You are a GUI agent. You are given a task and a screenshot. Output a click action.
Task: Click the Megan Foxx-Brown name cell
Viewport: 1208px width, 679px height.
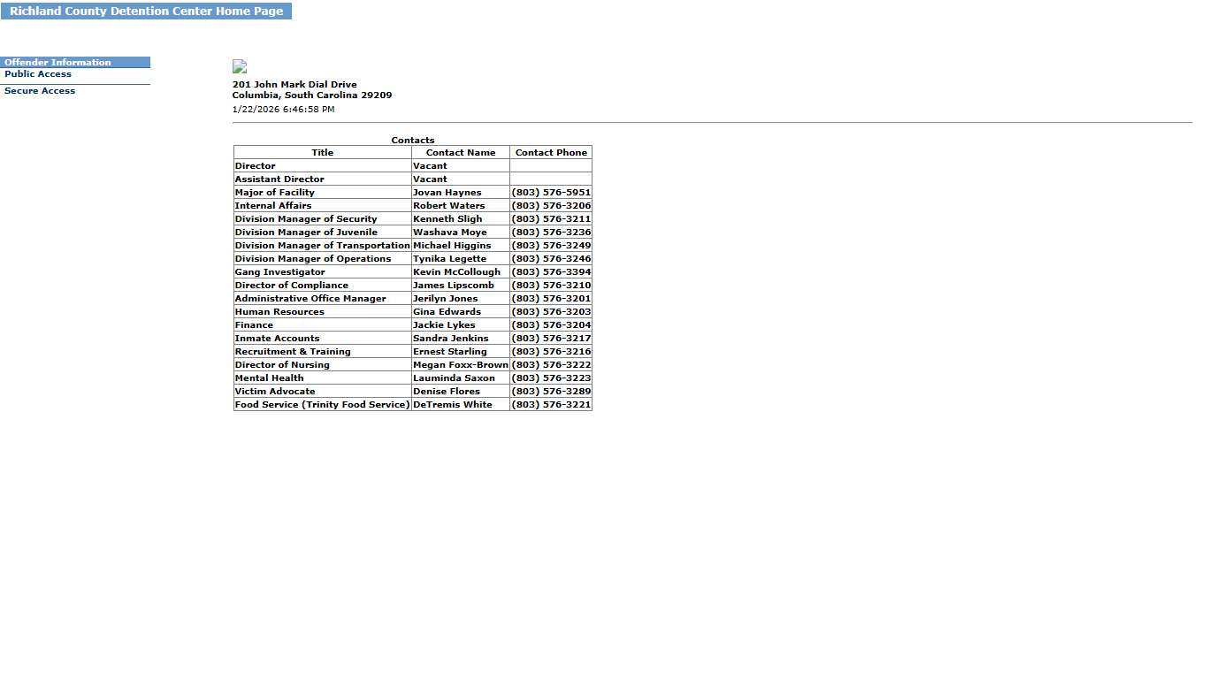pyautogui.click(x=461, y=365)
